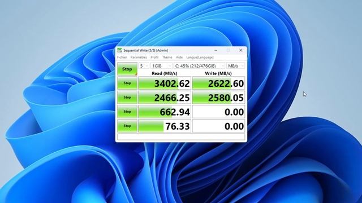
Task: Click the write value 0.00 beside 76.33
Action: click(x=218, y=126)
